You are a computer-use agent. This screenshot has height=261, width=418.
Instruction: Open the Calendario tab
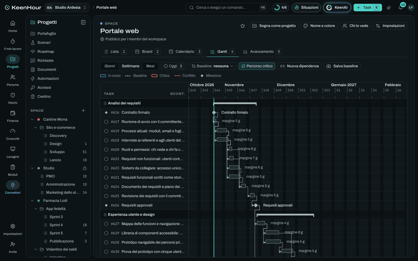click(185, 52)
